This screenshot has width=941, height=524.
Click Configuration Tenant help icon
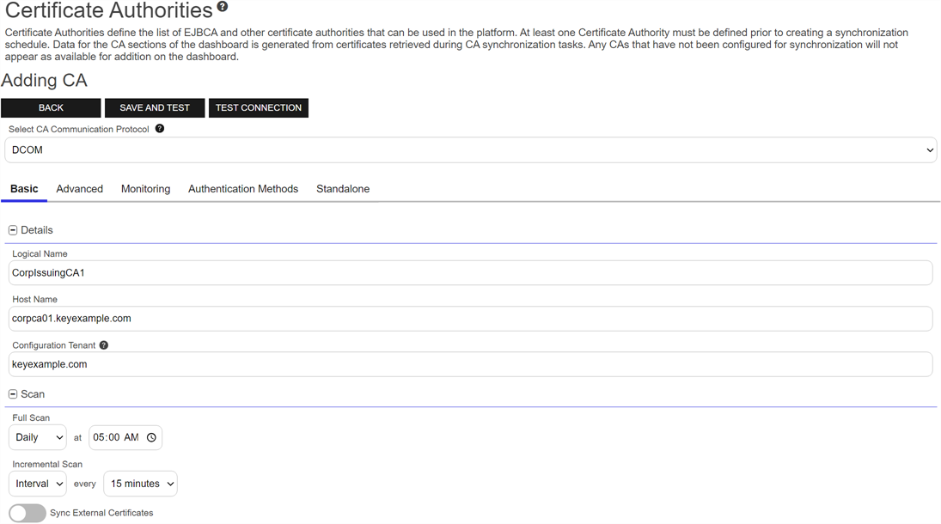tap(104, 345)
